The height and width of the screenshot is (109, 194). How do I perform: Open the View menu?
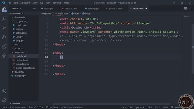click(x=35, y=3)
